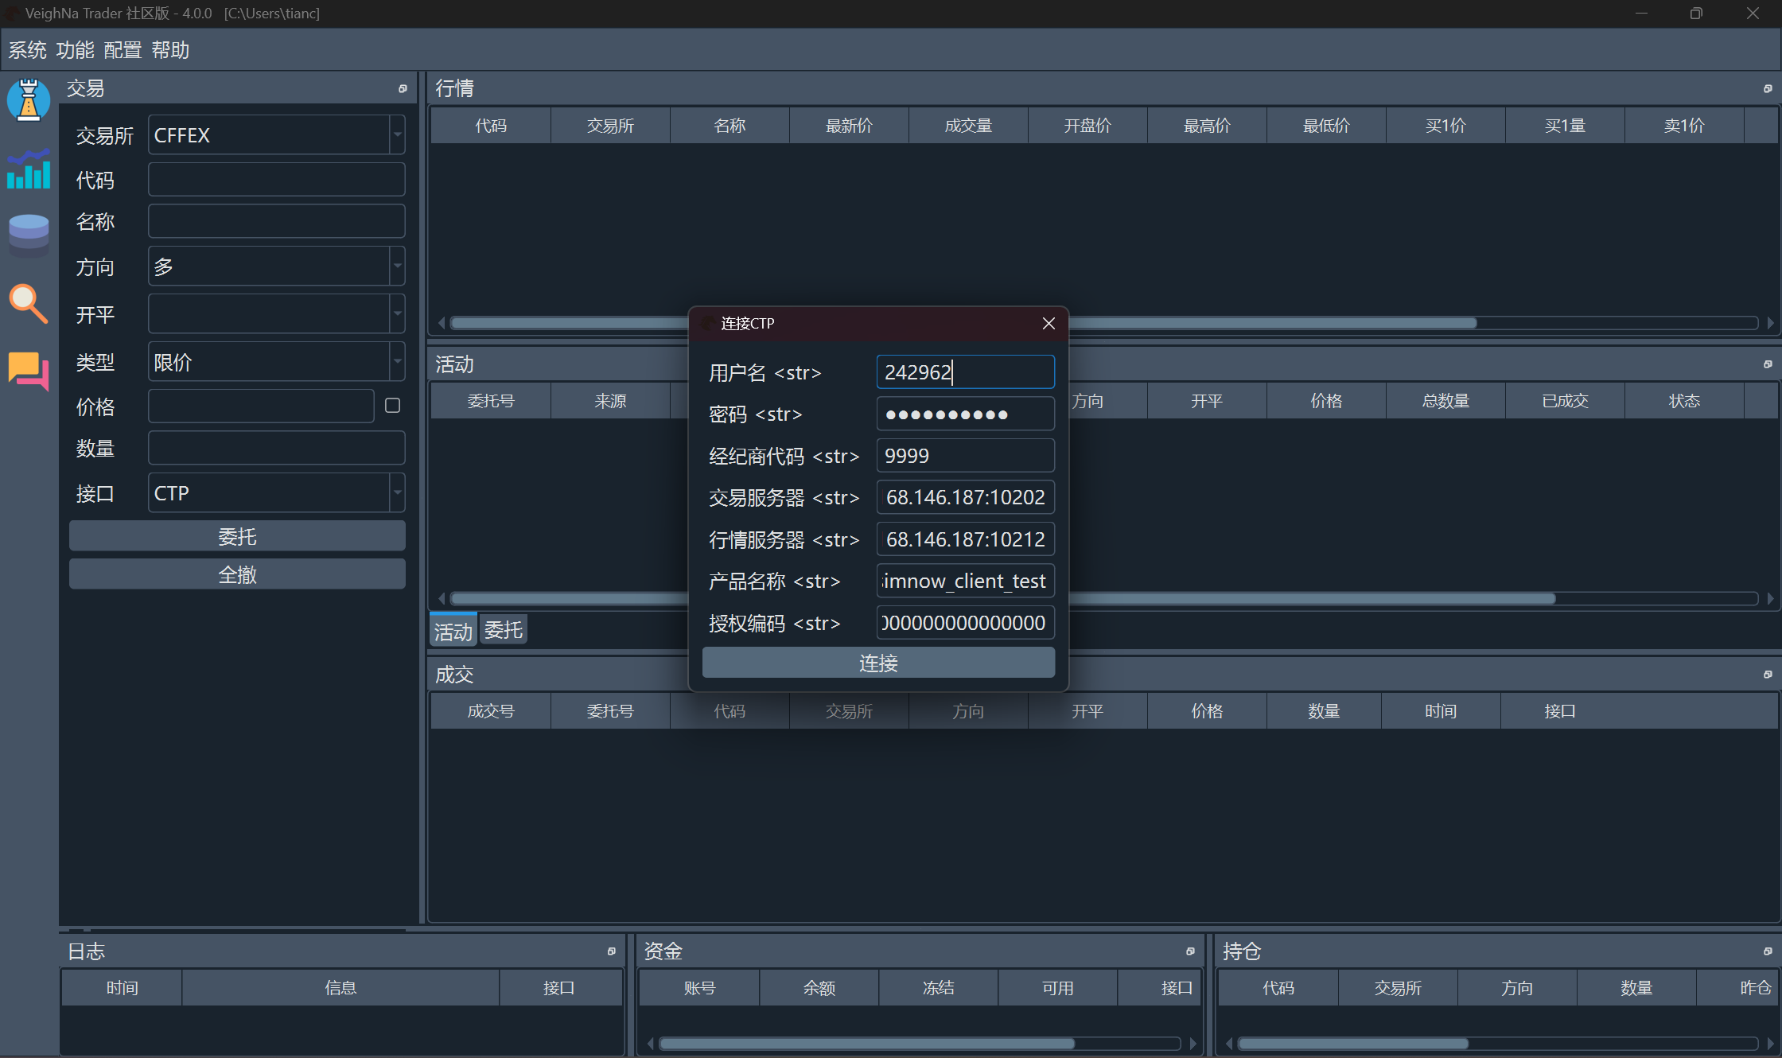The height and width of the screenshot is (1058, 1782).
Task: Float the 持仓 panel with its dock icon
Action: coord(1768,951)
